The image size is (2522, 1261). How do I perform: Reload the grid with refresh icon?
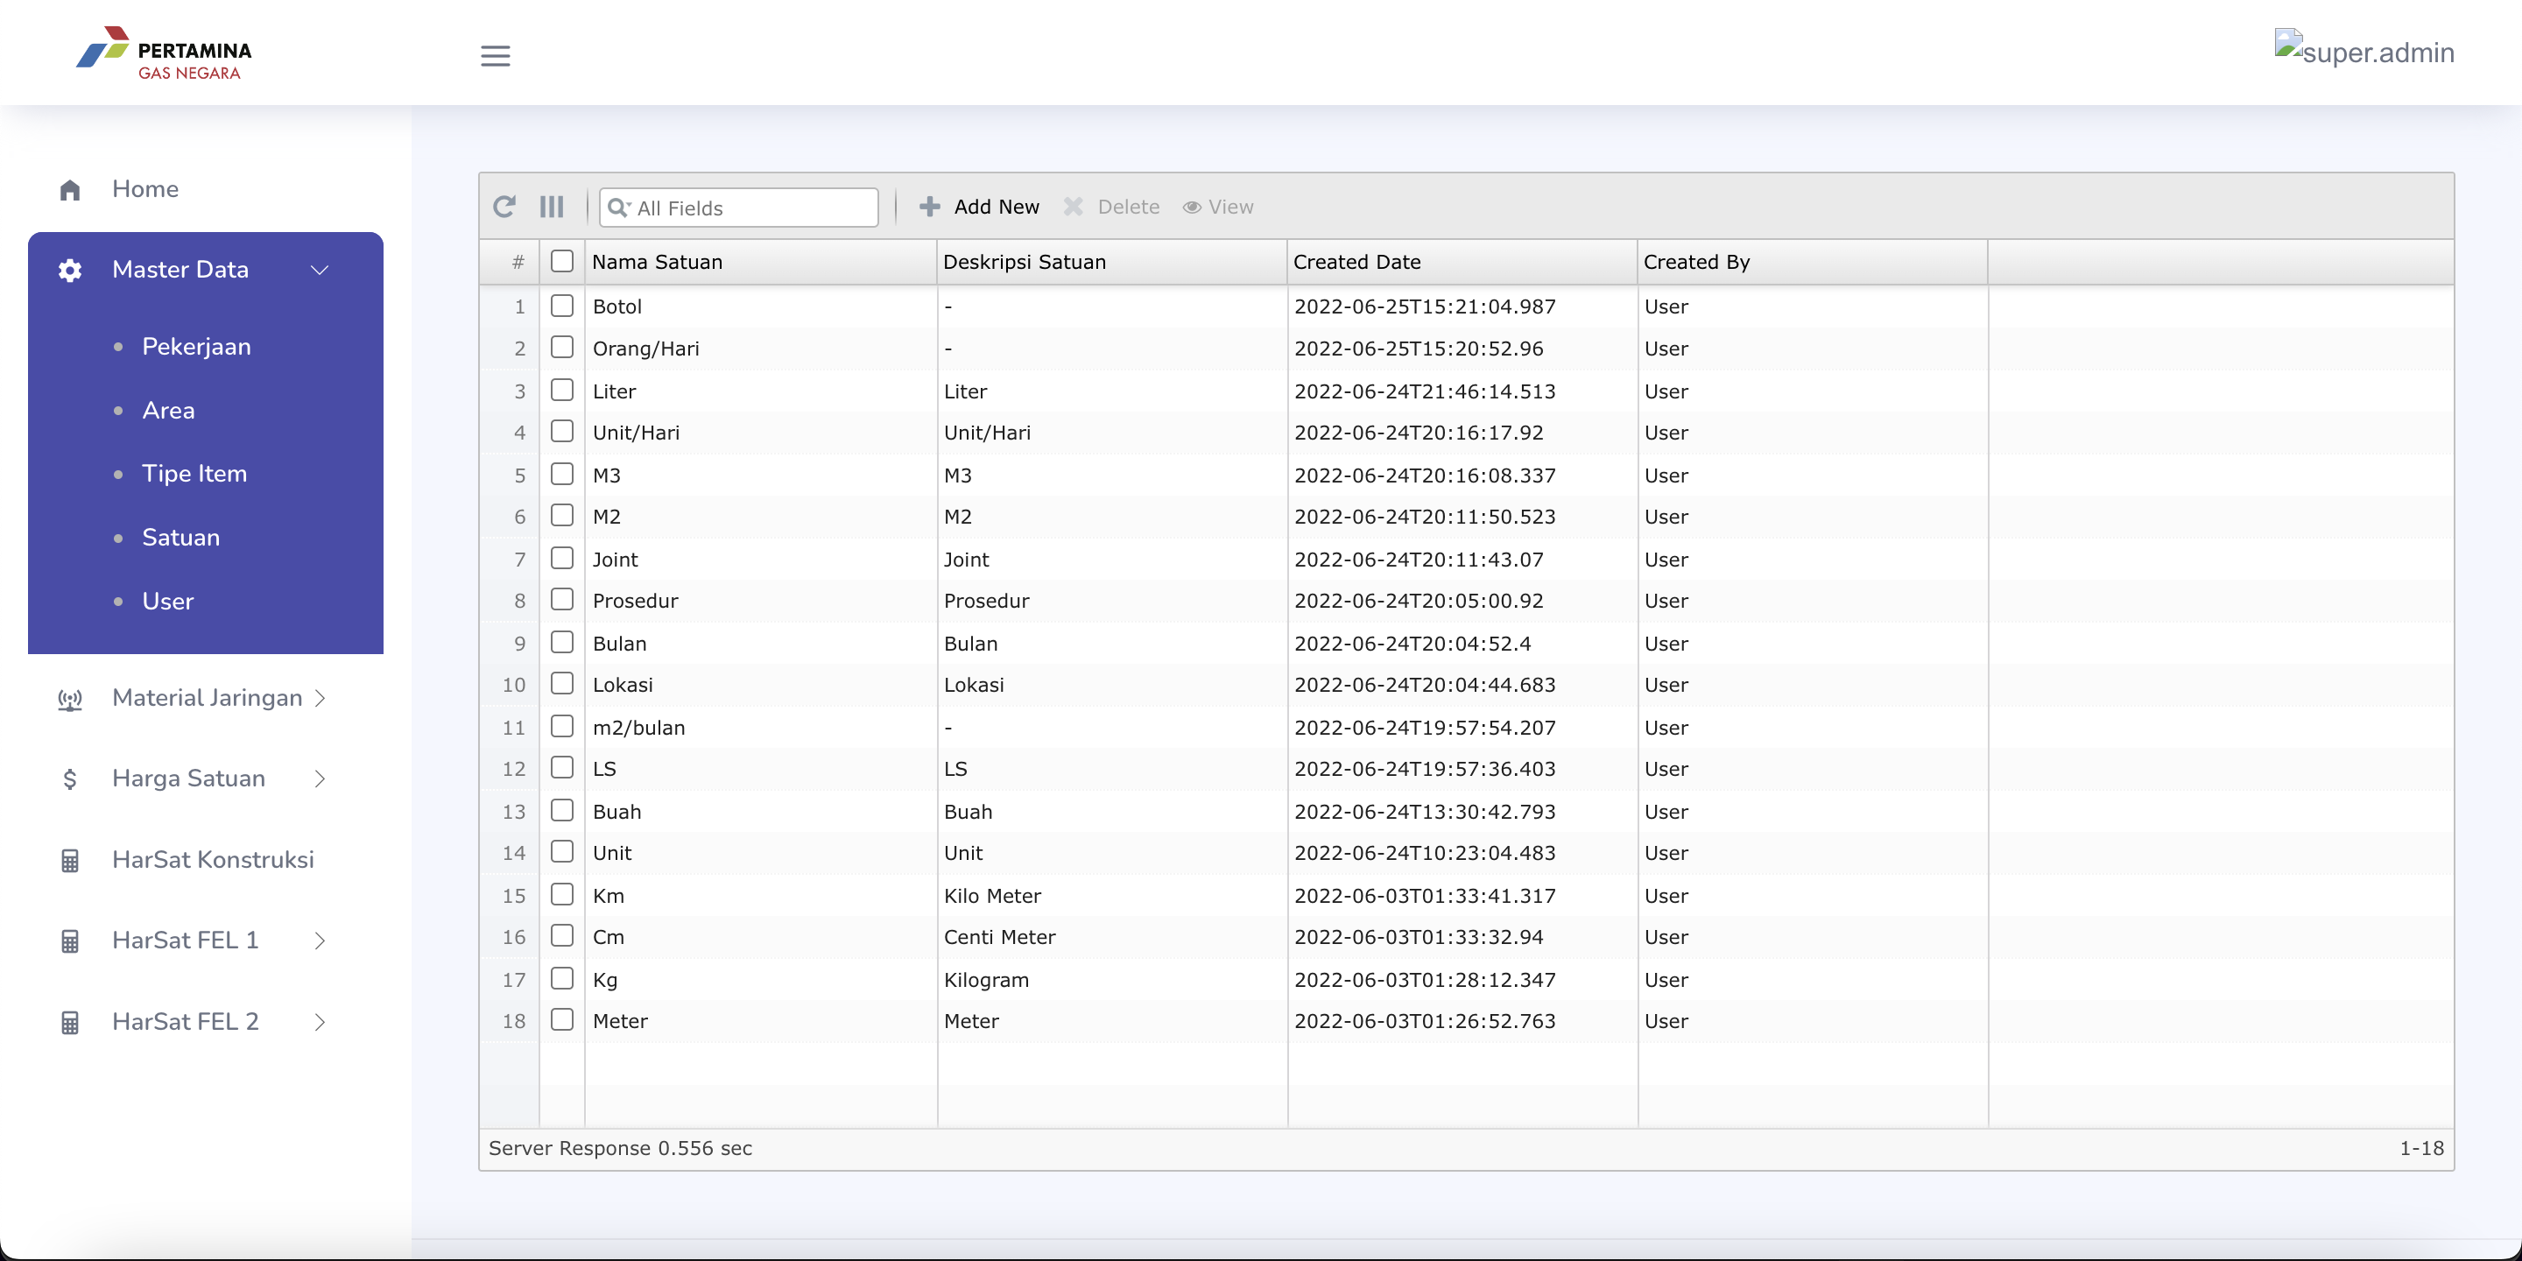coord(504,207)
